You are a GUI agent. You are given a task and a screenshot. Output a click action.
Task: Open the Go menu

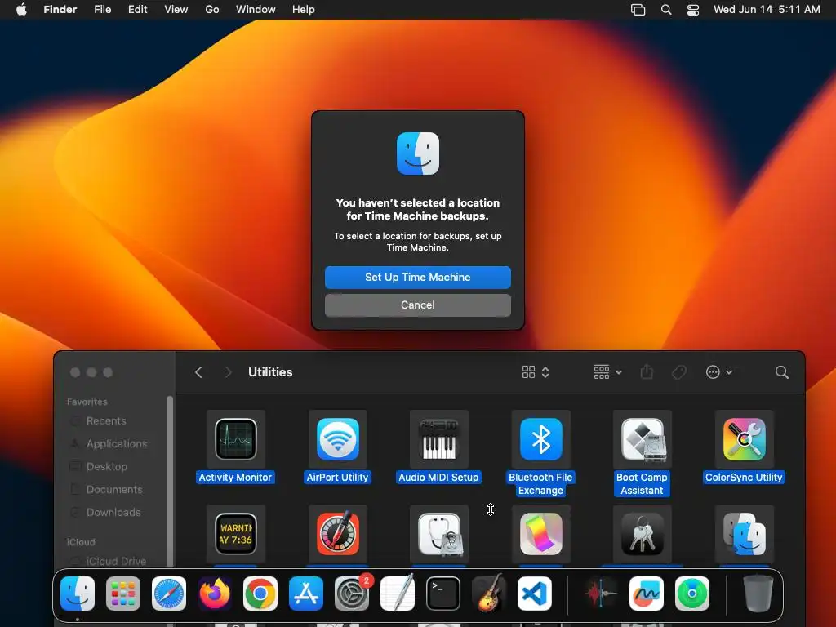click(212, 10)
